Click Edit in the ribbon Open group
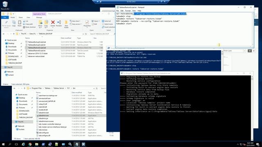 pyautogui.click(x=95, y=24)
